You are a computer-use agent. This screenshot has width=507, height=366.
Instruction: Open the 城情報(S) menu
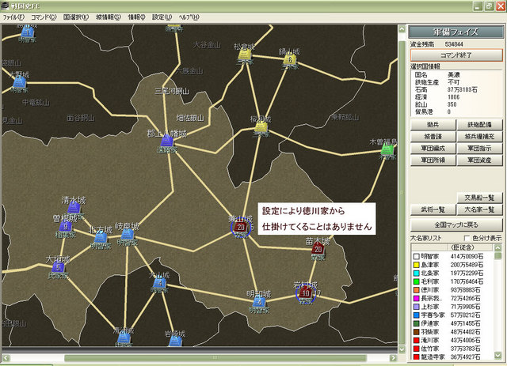[109, 17]
